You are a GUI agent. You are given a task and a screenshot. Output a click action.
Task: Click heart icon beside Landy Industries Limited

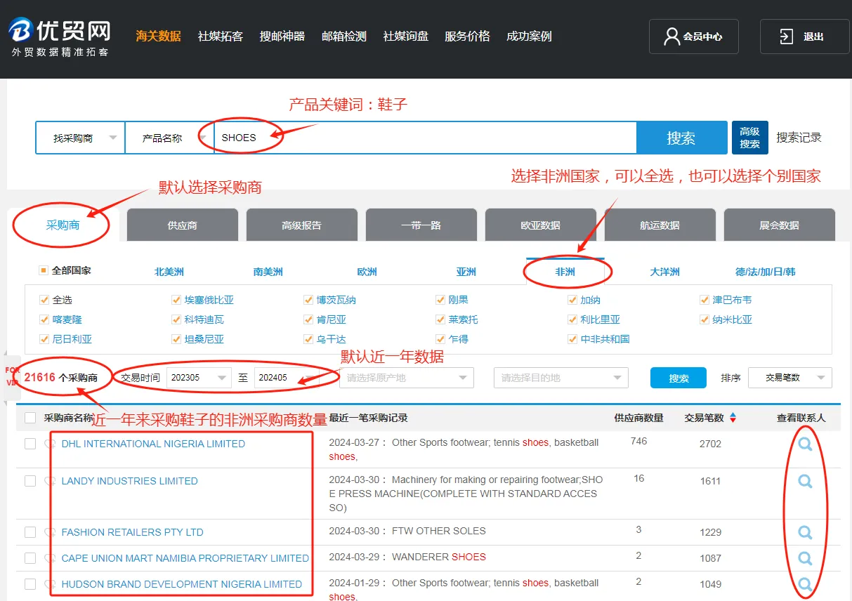pyautogui.click(x=50, y=482)
